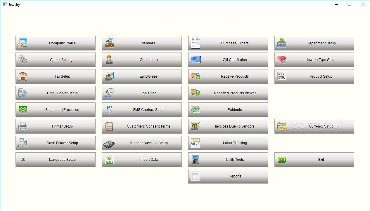The width and height of the screenshot is (370, 211).
Task: Click the bank building icon for Tax Setup
Action: coord(23,76)
